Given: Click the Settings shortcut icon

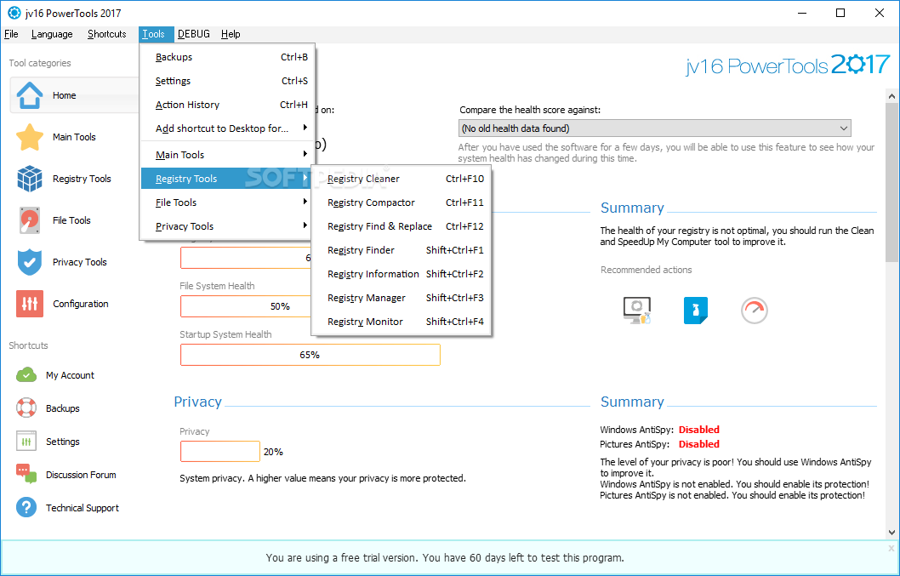Looking at the screenshot, I should [x=26, y=441].
